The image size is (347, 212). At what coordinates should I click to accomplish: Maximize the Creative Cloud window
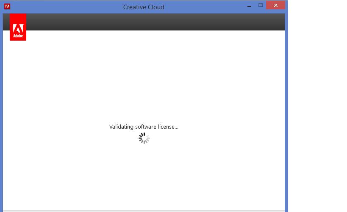[261, 6]
